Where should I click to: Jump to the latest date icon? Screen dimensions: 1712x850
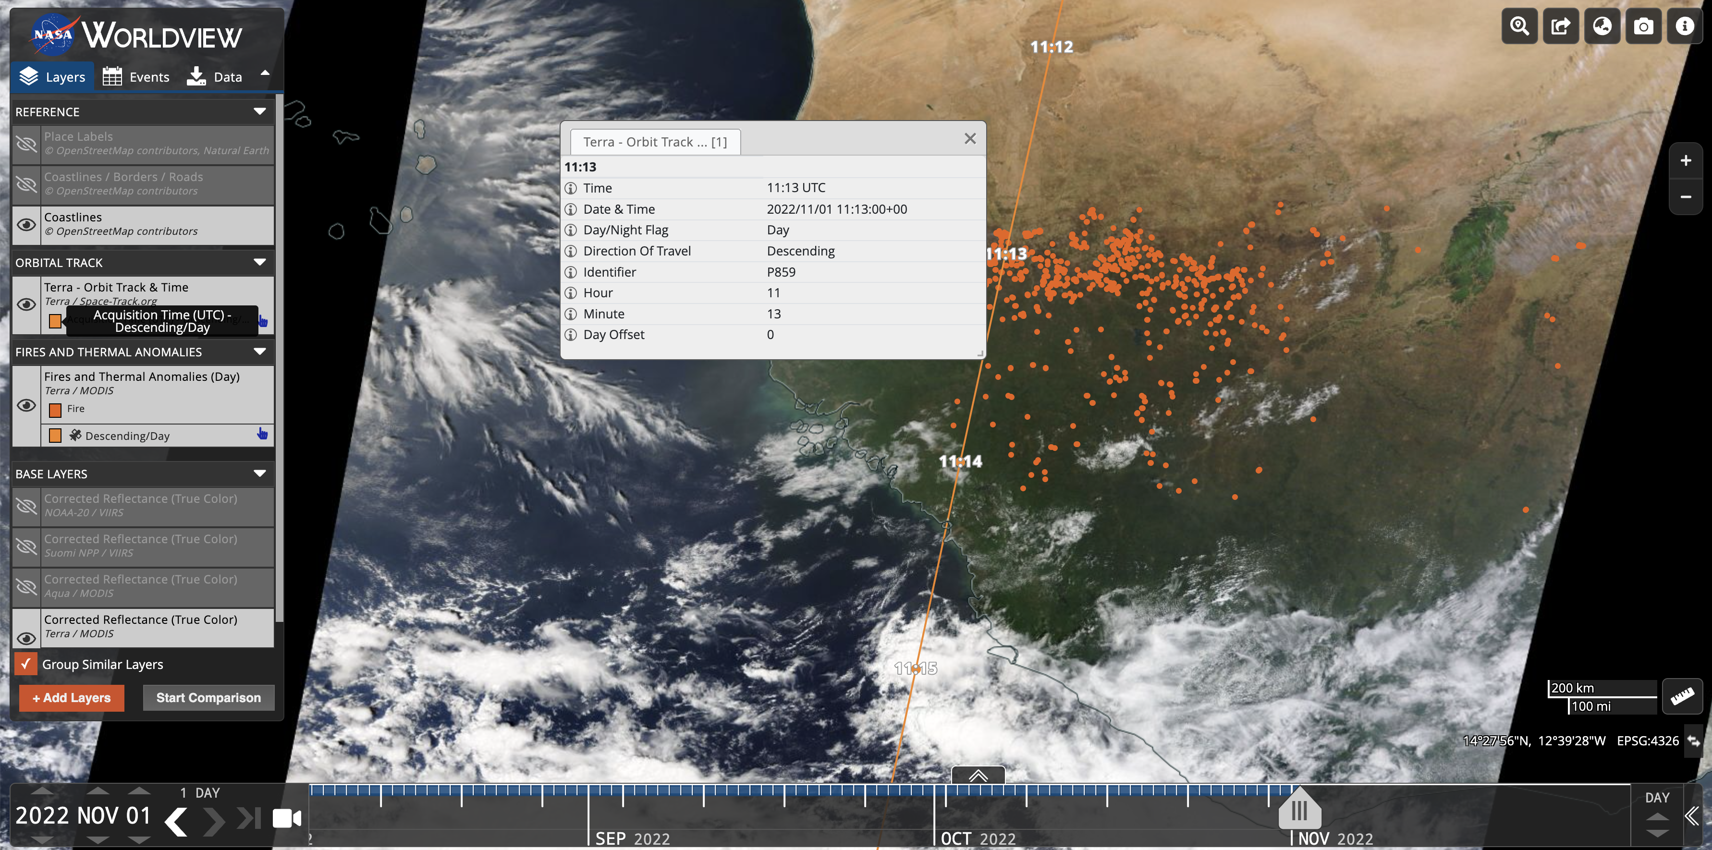(249, 819)
